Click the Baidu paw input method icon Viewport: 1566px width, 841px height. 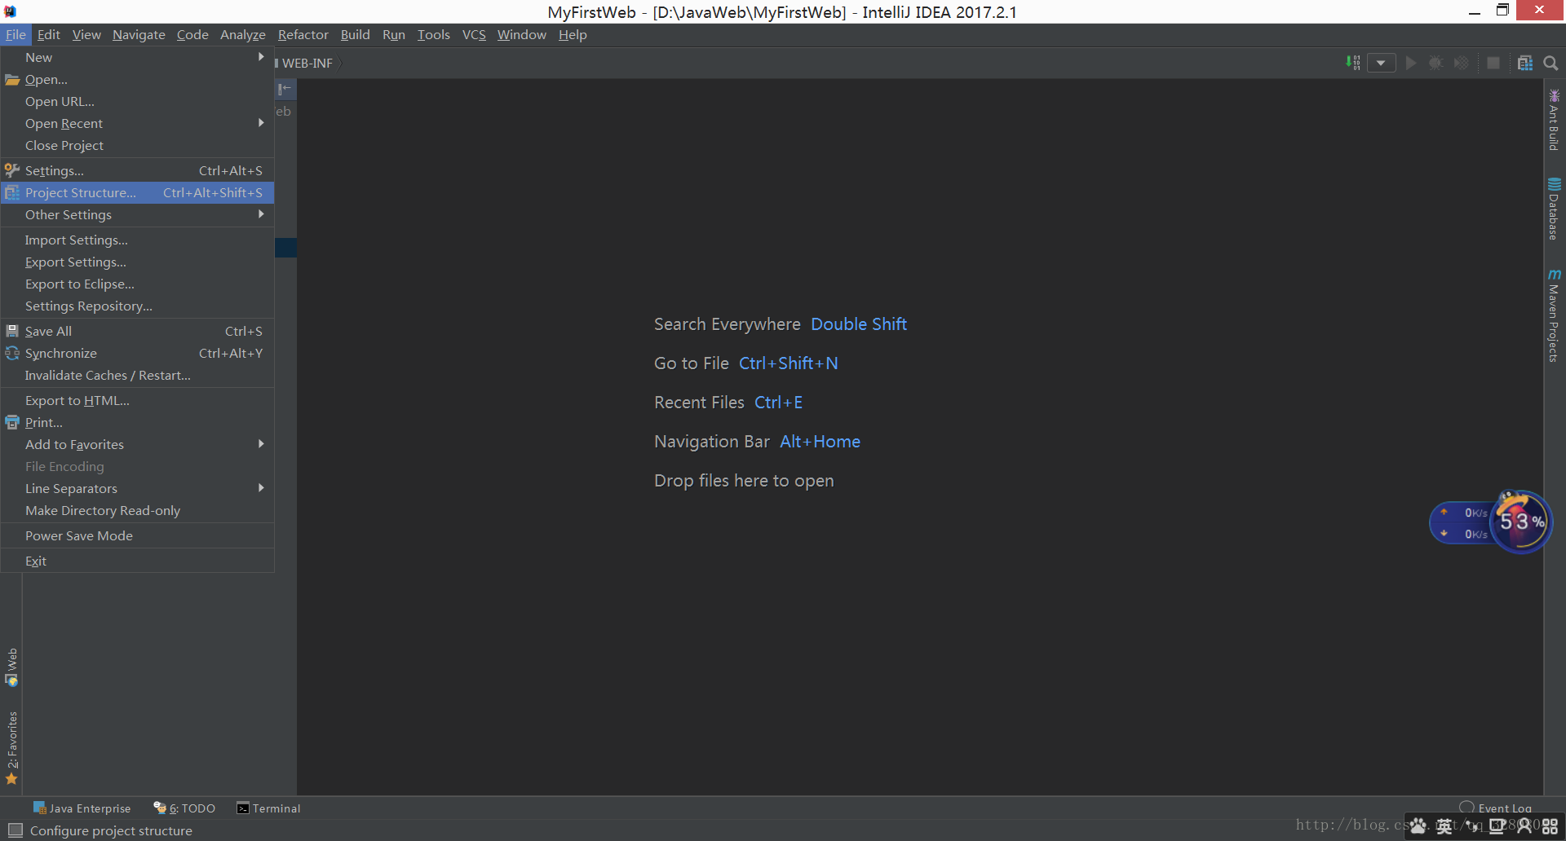[x=1419, y=826]
